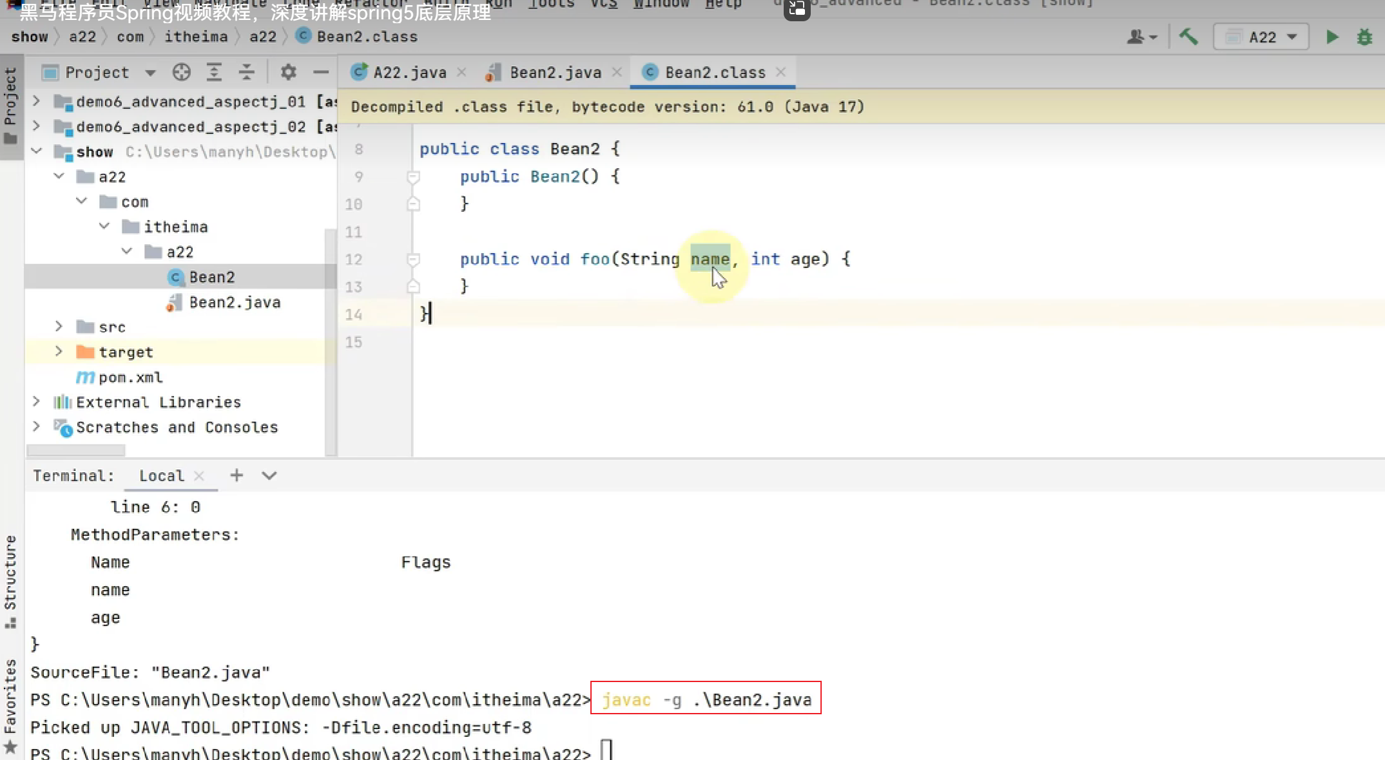The height and width of the screenshot is (760, 1385).
Task: Close the Bean2.class tab
Action: pyautogui.click(x=780, y=72)
